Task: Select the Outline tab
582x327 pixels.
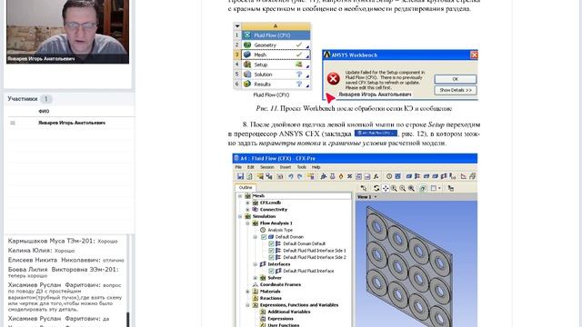Action: (x=246, y=188)
